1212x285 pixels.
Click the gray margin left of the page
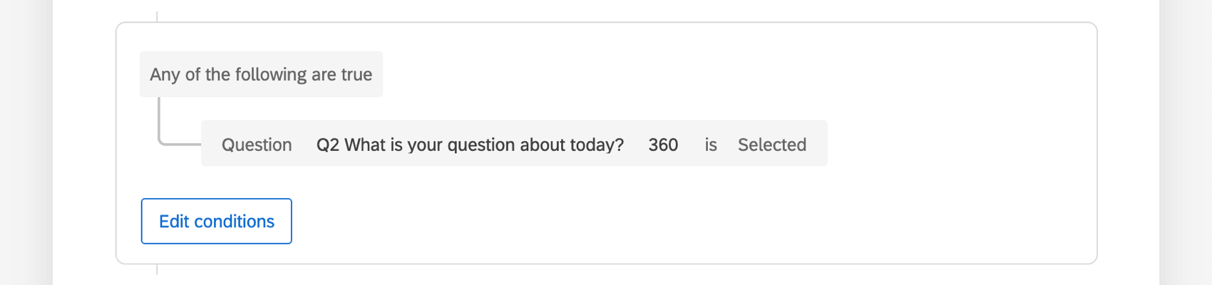[26, 142]
